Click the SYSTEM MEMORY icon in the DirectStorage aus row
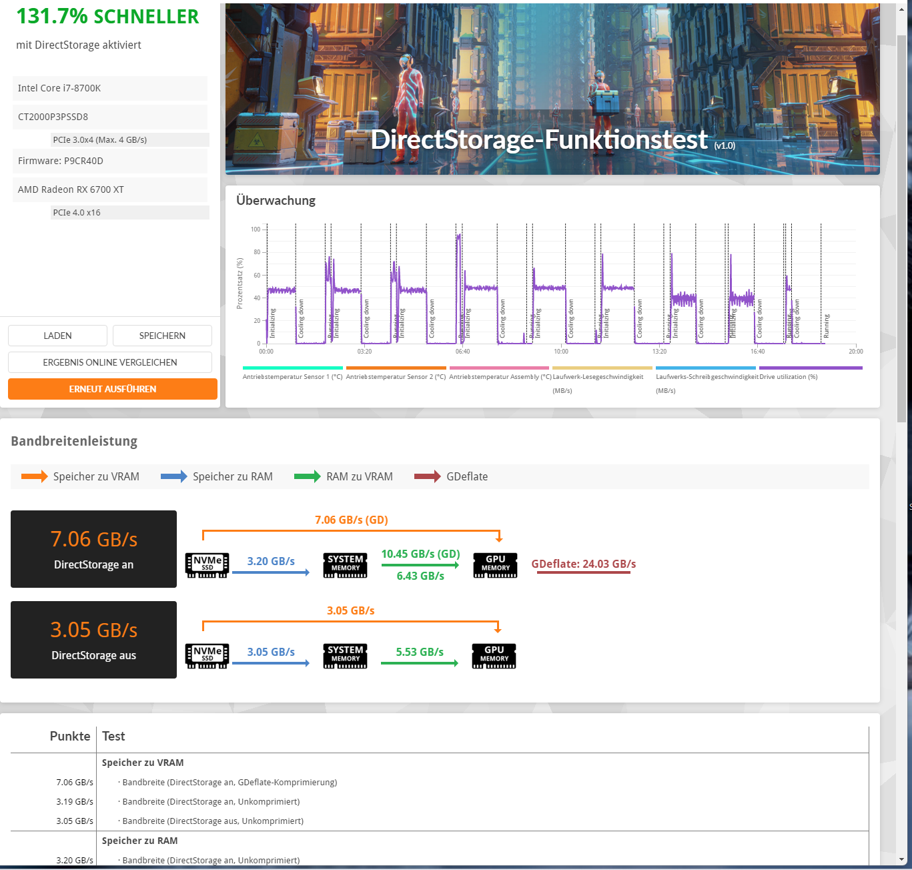The width and height of the screenshot is (912, 870). coord(345,656)
